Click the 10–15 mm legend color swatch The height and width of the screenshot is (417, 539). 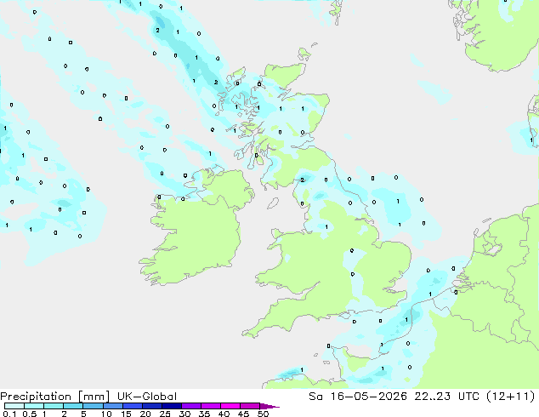click(112, 406)
